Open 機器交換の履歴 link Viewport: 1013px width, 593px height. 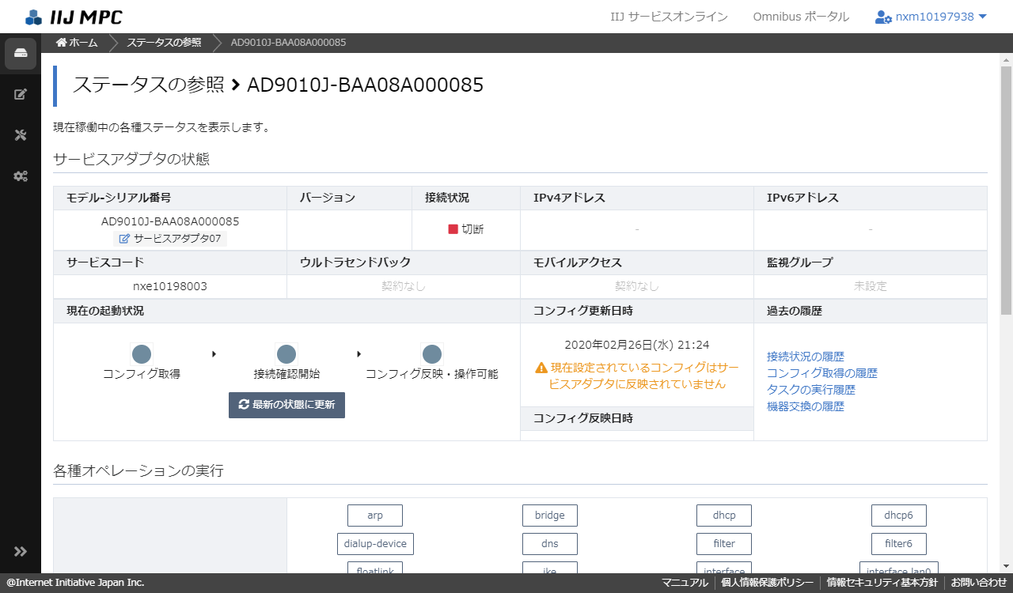click(x=806, y=406)
